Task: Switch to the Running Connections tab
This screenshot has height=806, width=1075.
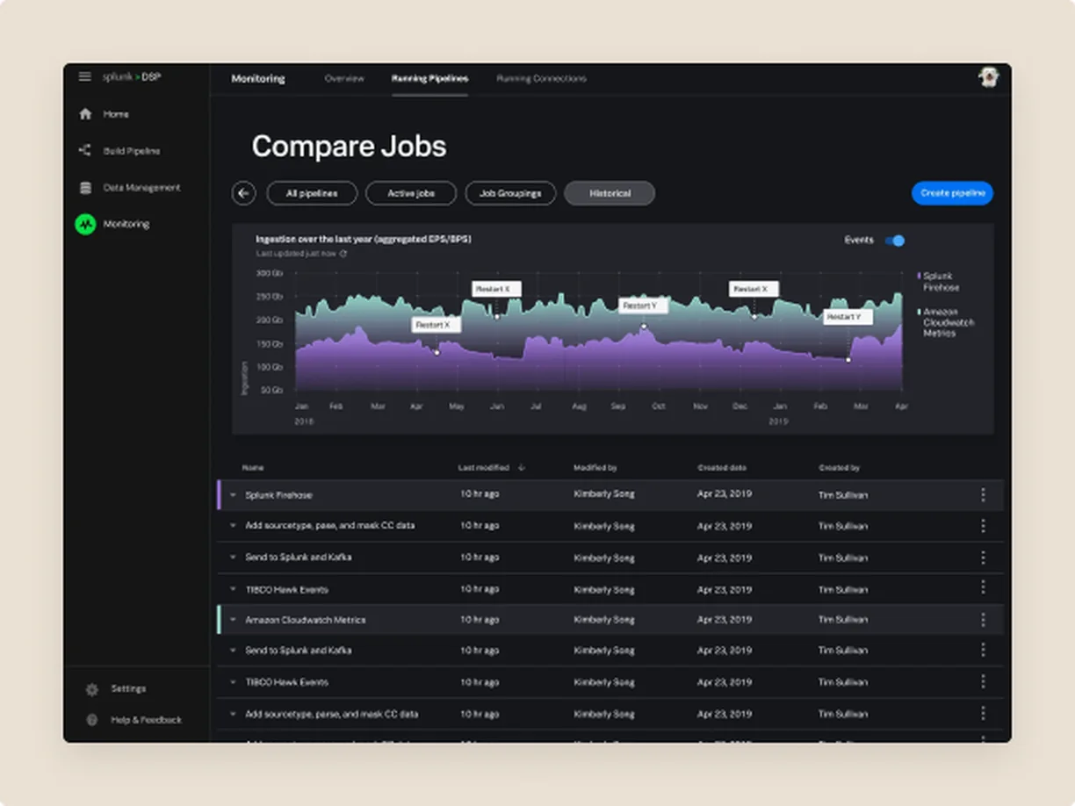Action: click(x=541, y=79)
